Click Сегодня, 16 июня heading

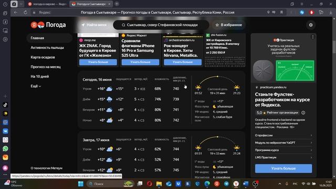(97, 79)
